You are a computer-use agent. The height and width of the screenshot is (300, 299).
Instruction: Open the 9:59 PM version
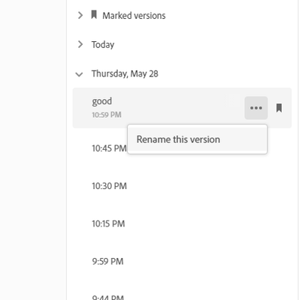point(182,262)
